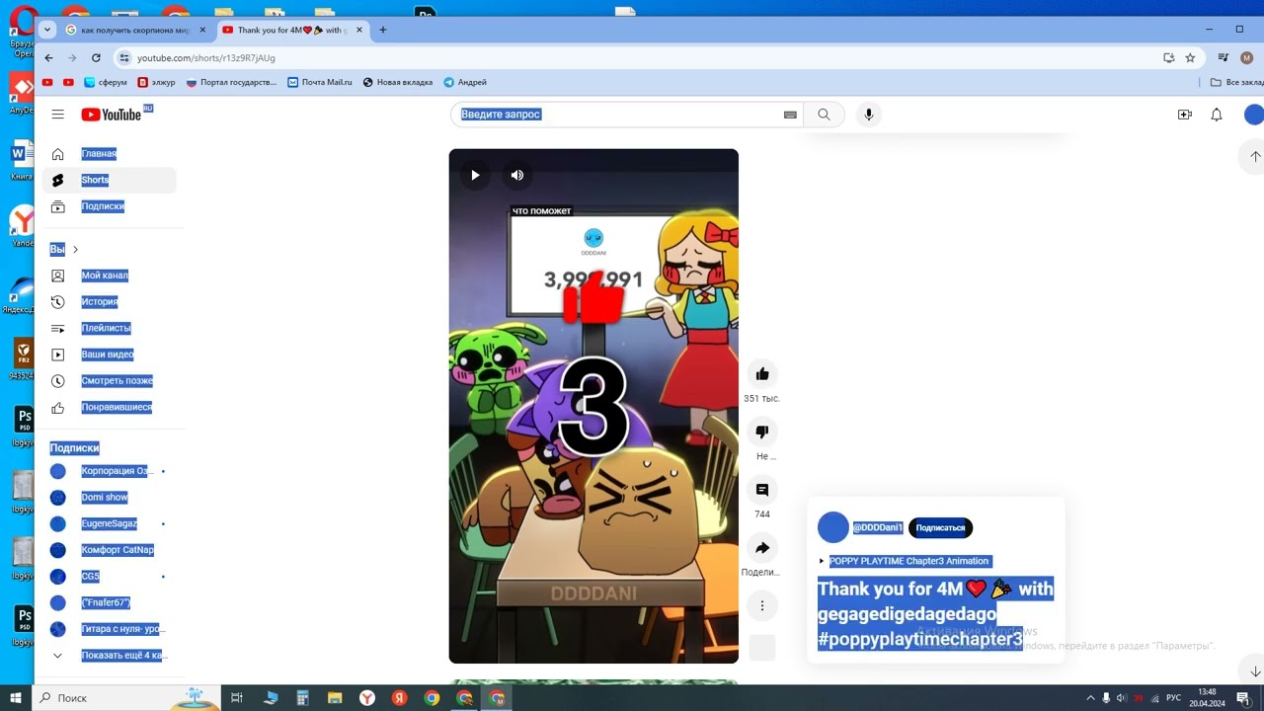Go to previous Short with up arrow
1264x711 pixels.
coord(1255,156)
